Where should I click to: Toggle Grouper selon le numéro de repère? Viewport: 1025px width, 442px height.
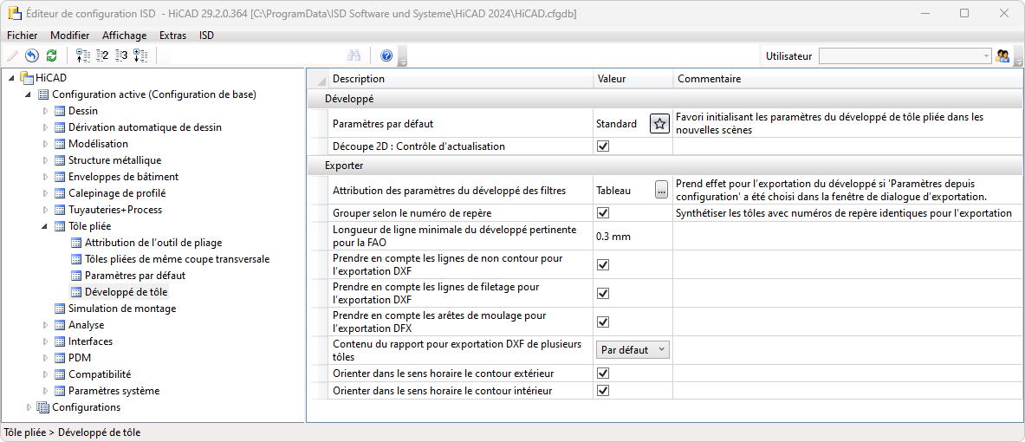604,213
